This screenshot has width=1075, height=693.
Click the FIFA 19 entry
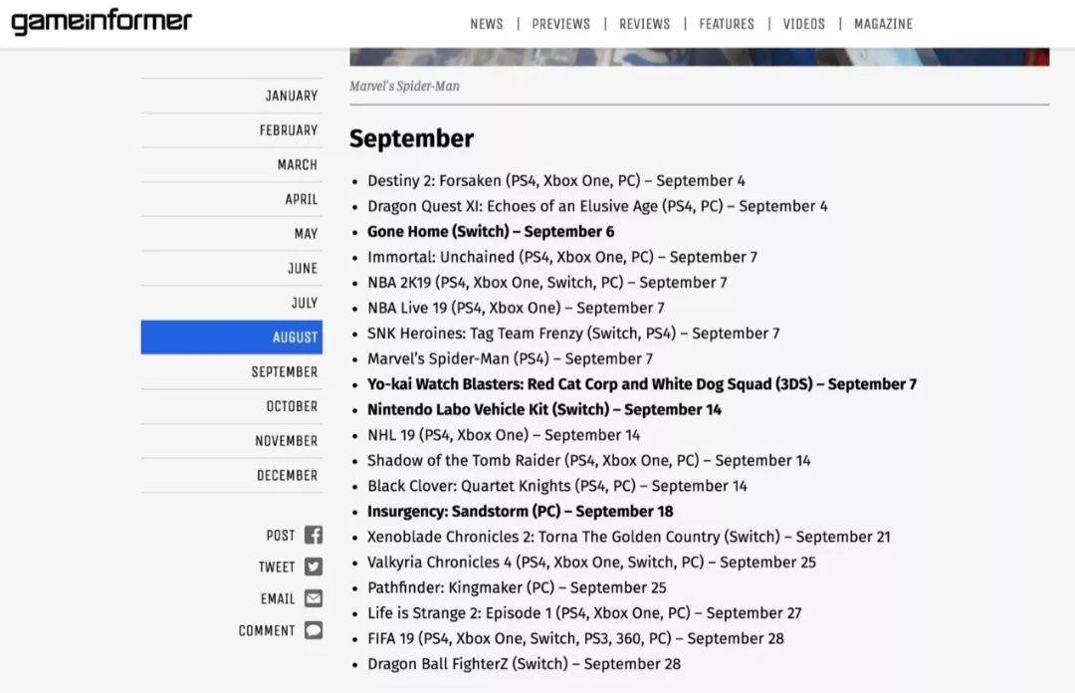click(576, 637)
